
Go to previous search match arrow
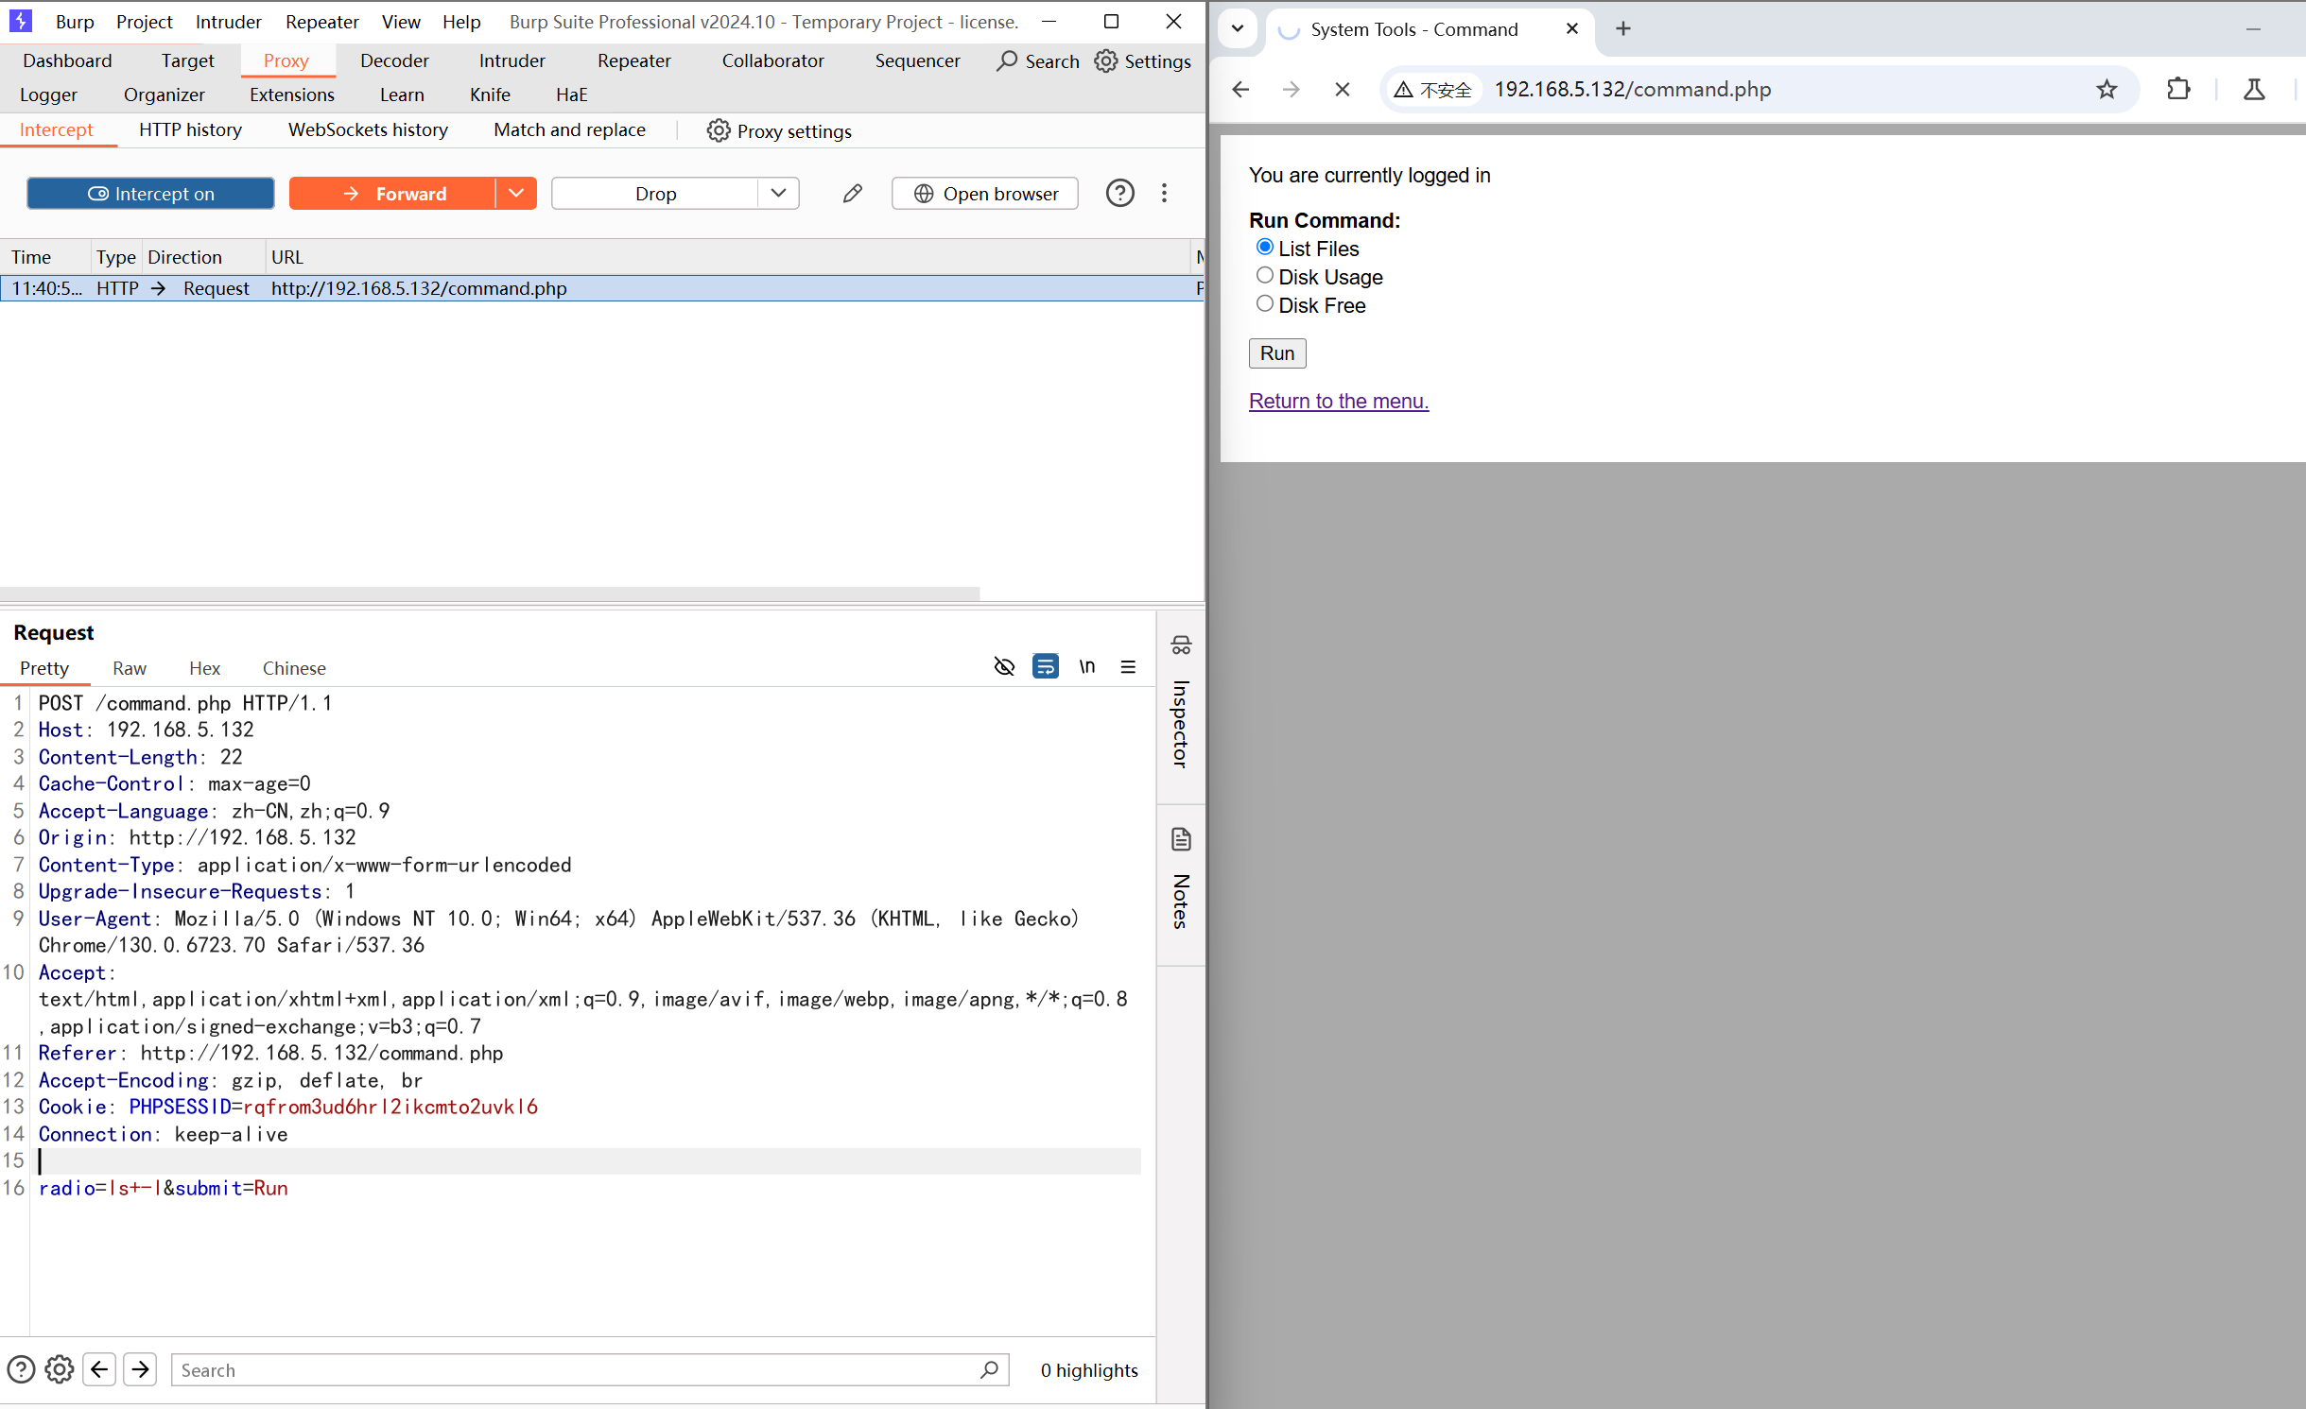99,1369
